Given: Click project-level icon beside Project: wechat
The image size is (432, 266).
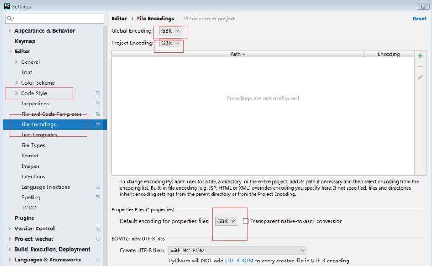Looking at the screenshot, I should point(98,239).
